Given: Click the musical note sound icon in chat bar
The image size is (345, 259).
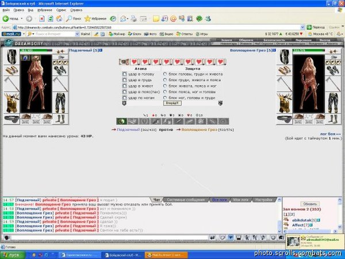Looking at the screenshot, I should click(263, 238).
